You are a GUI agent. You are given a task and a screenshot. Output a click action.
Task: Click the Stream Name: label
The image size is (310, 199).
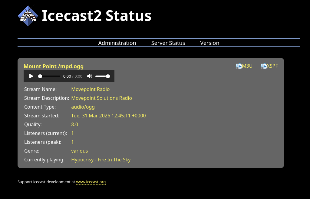(x=40, y=89)
